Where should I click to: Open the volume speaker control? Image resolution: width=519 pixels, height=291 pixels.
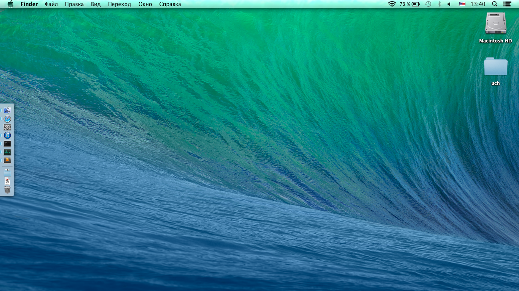449,4
